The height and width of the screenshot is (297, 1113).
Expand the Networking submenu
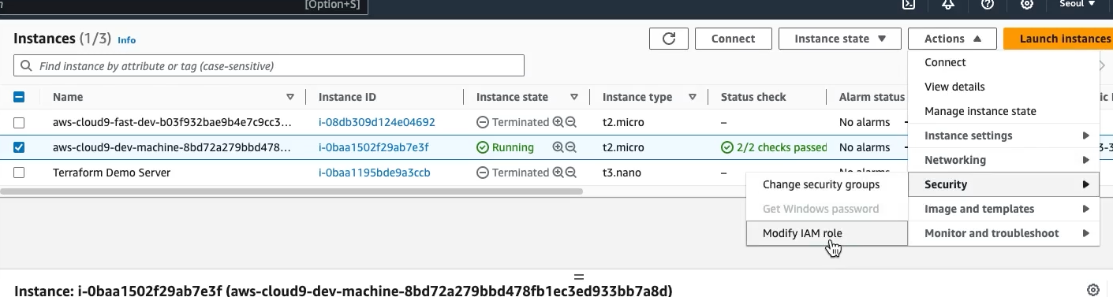pos(1003,160)
